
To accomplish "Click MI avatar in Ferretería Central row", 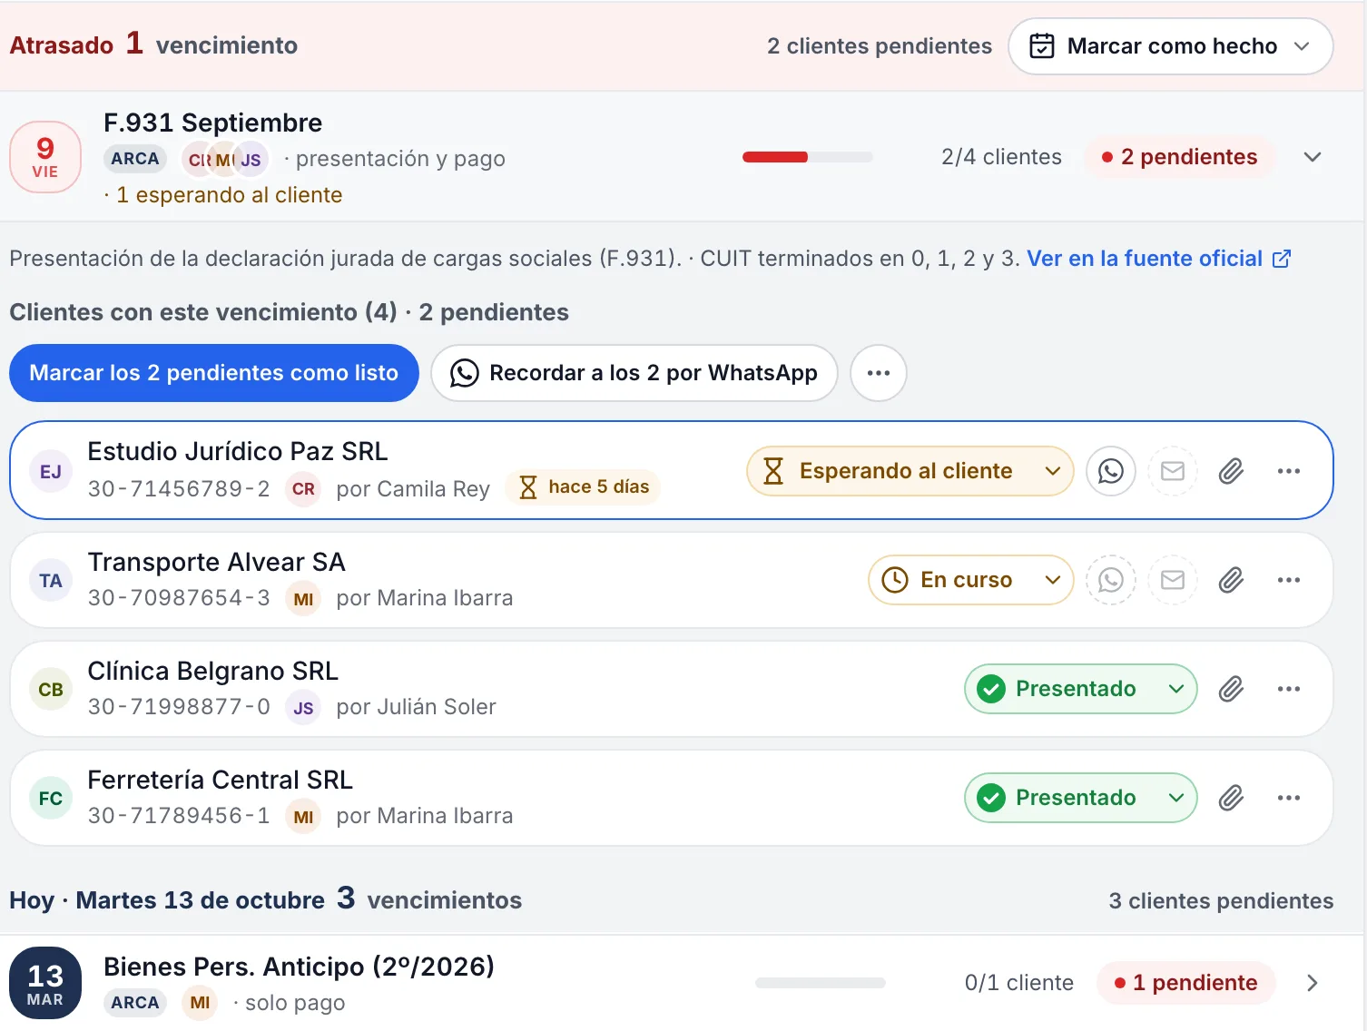I will click(303, 816).
